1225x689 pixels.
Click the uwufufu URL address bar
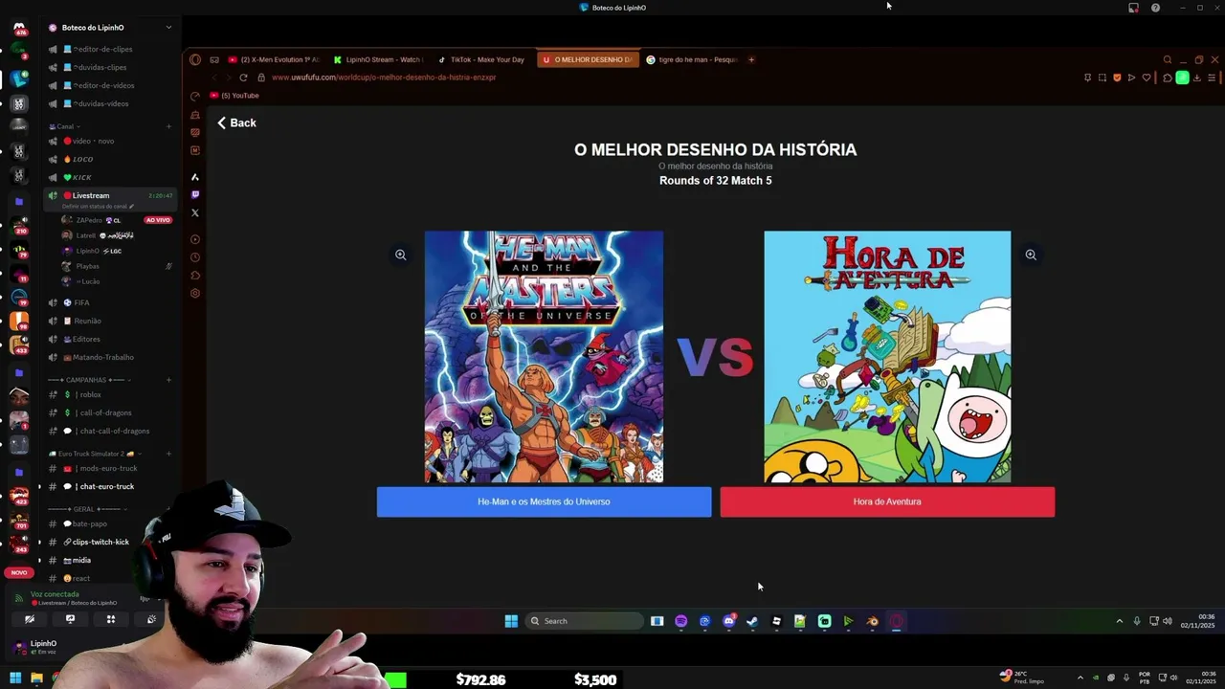point(383,78)
